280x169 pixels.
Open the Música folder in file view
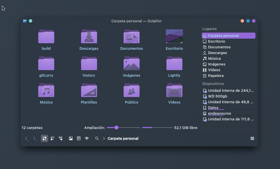click(x=46, y=90)
